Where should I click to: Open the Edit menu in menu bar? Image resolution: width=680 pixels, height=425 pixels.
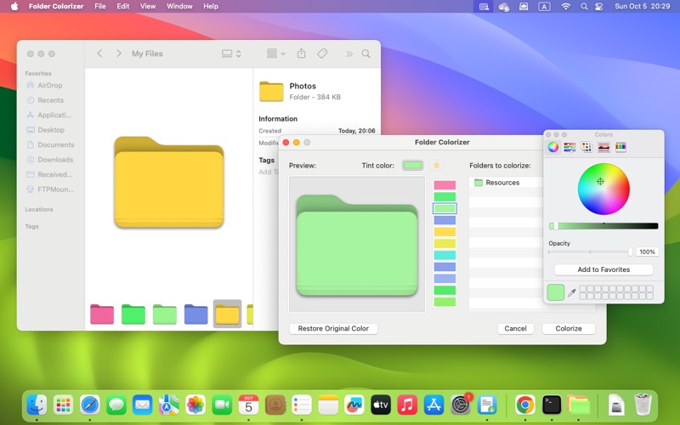[123, 6]
